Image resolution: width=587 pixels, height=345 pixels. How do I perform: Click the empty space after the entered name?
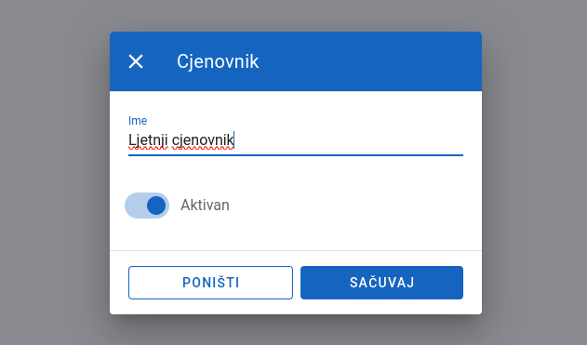pyautogui.click(x=348, y=140)
